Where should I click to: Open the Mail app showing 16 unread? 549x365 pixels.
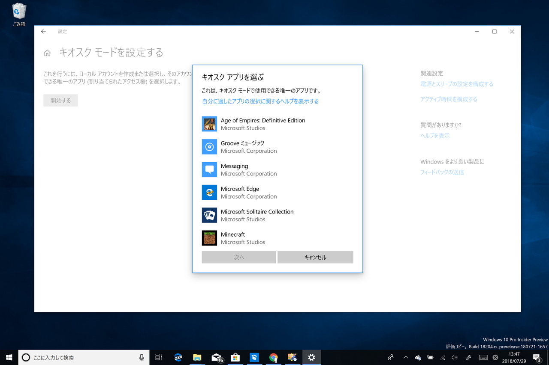point(216,357)
